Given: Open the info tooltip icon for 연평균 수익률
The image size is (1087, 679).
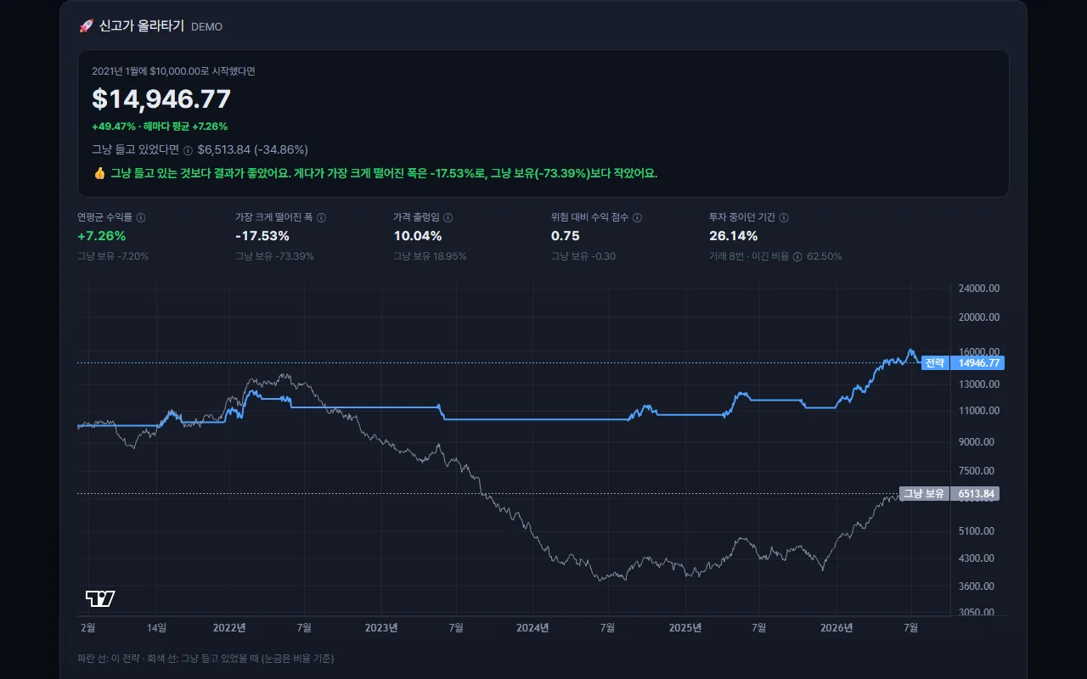Looking at the screenshot, I should (141, 218).
